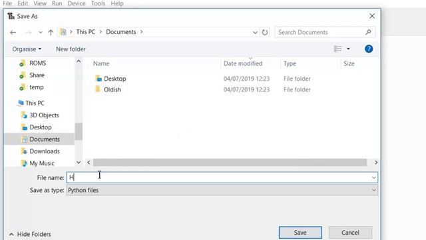Click the search magnifier icon

(368, 32)
